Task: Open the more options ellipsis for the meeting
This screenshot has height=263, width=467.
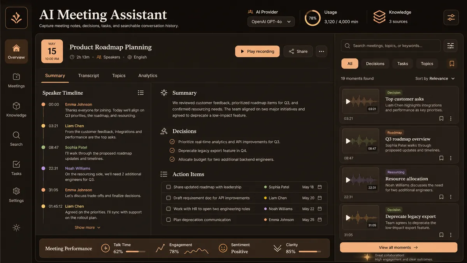Action: 321,51
